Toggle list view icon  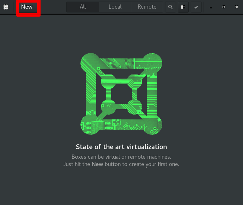point(183,7)
